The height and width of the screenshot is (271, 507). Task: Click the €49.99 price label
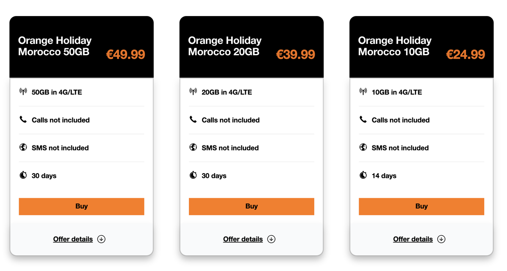125,54
